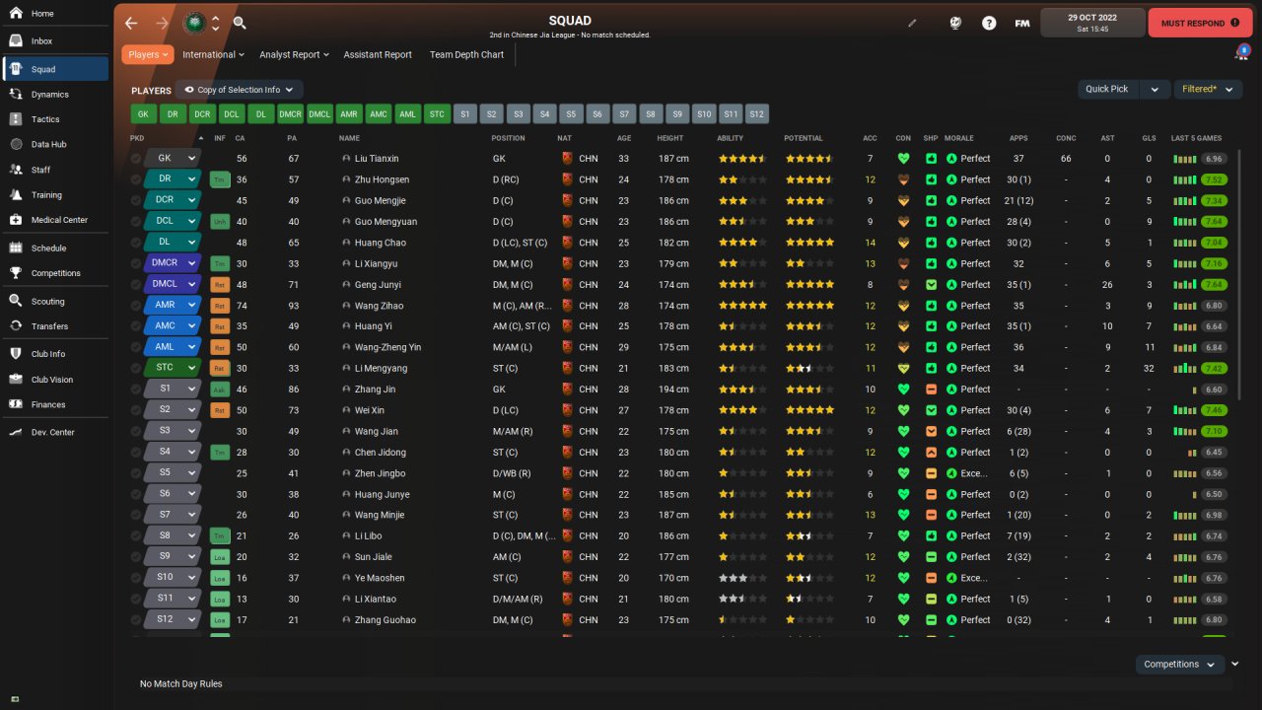Open the Club Info shield icon
The image size is (1262, 710).
click(x=16, y=354)
